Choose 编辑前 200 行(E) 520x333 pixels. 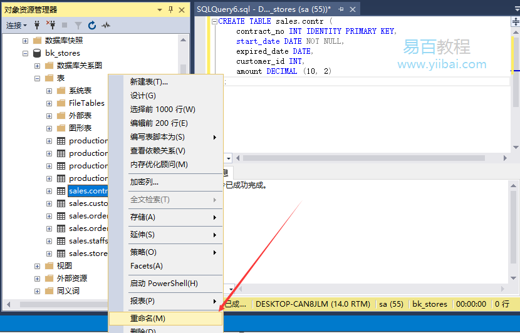click(166, 123)
